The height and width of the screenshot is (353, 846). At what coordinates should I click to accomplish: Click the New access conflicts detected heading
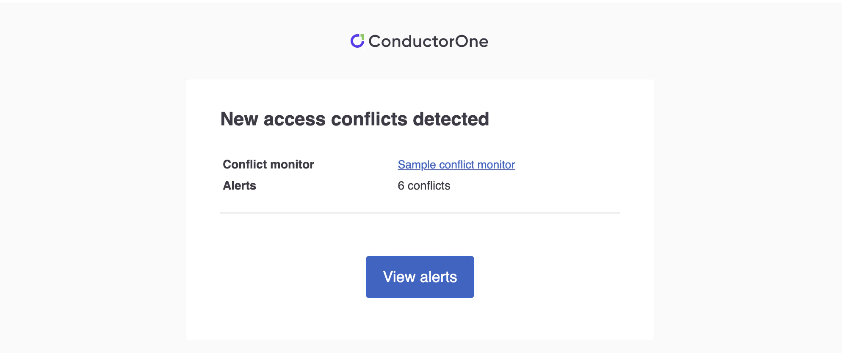pos(355,119)
